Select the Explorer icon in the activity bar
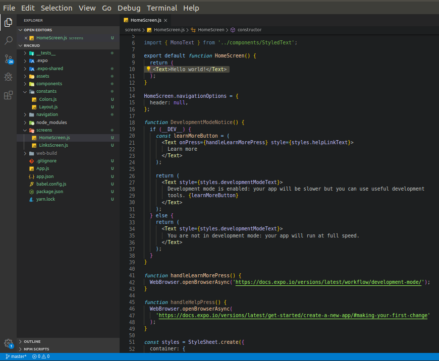 (x=8, y=23)
